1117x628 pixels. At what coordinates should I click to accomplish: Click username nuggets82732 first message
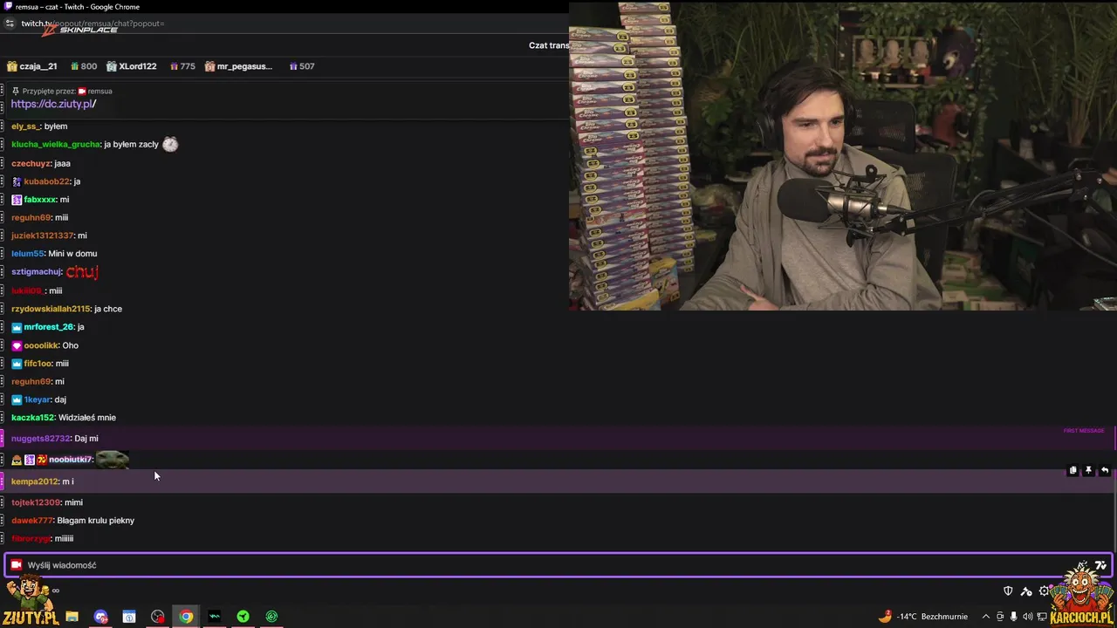point(40,439)
